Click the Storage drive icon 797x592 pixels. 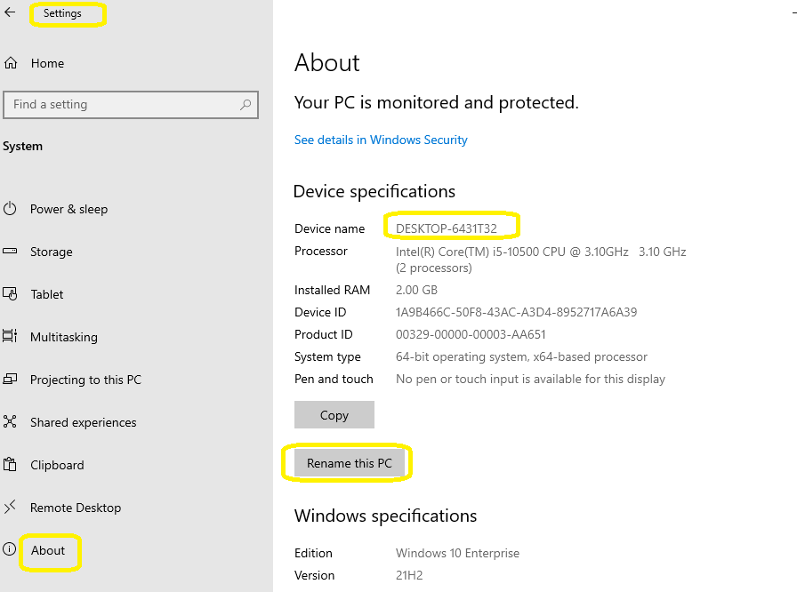point(10,251)
